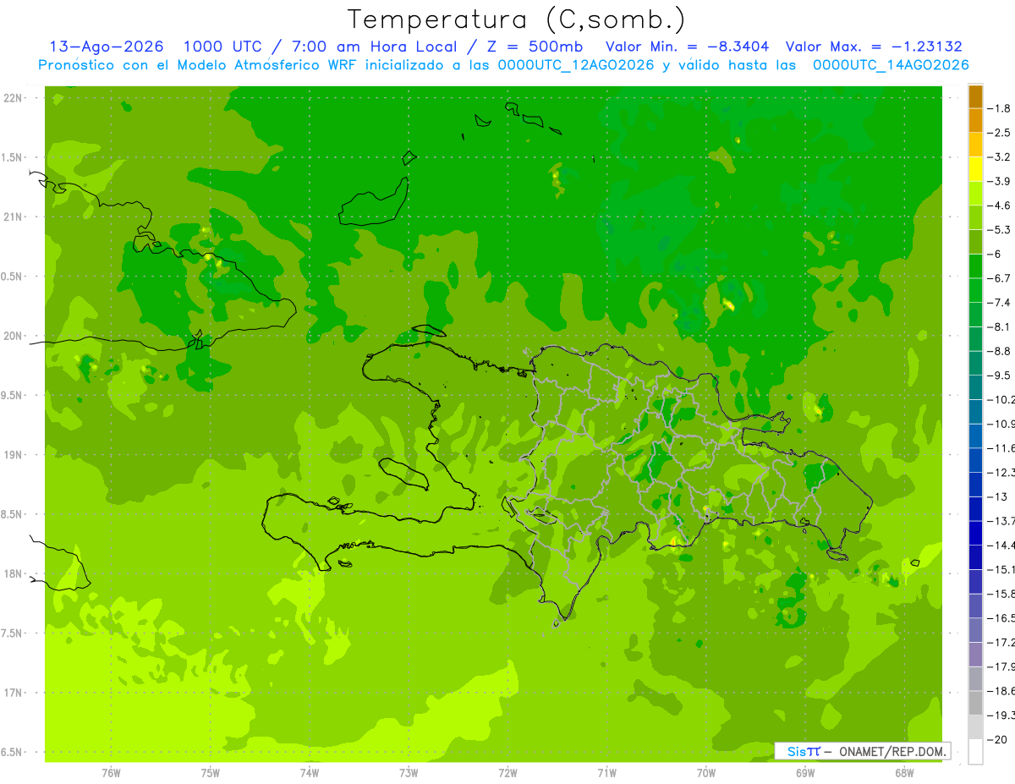Viewport: 1015px width, 784px height.
Task: Click the 'Valor Min. = -8.3404' text
Action: [688, 47]
